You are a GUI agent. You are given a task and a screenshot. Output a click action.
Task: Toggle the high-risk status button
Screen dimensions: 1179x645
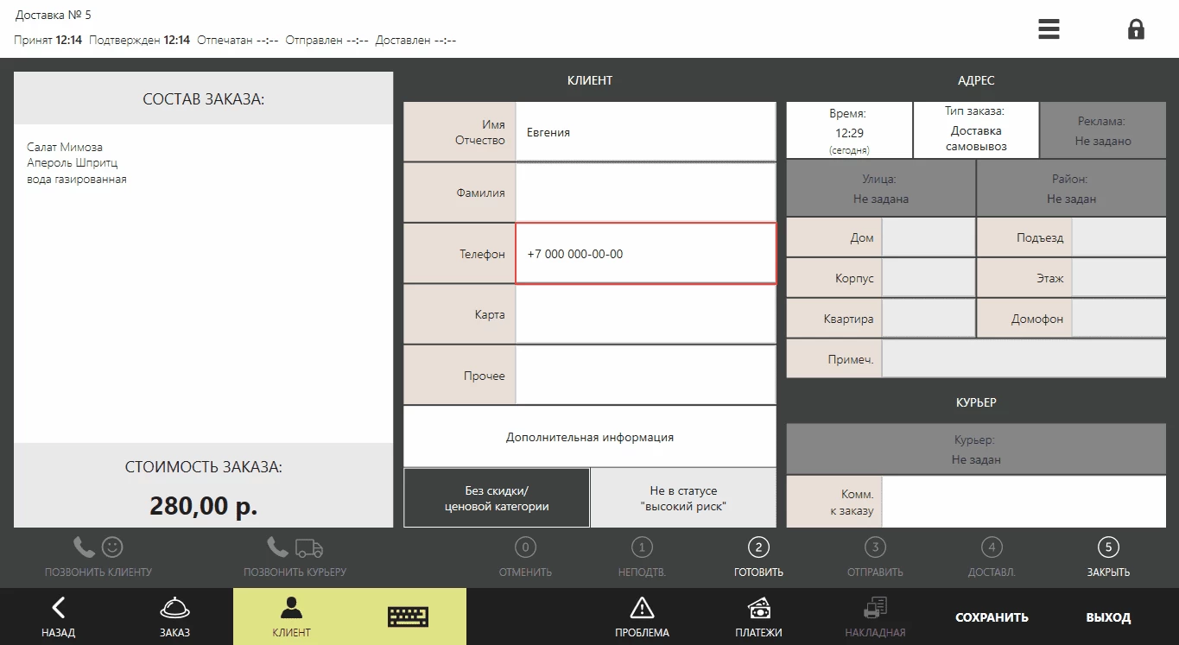point(683,498)
